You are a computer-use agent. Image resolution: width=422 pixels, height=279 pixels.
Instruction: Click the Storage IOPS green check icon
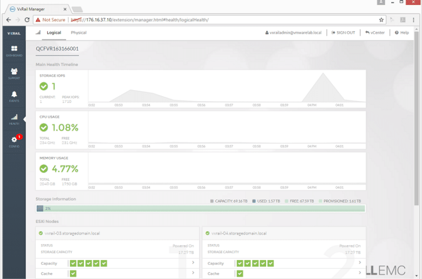click(44, 86)
